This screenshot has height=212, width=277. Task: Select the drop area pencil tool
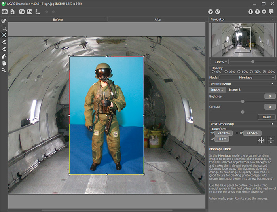[4, 49]
